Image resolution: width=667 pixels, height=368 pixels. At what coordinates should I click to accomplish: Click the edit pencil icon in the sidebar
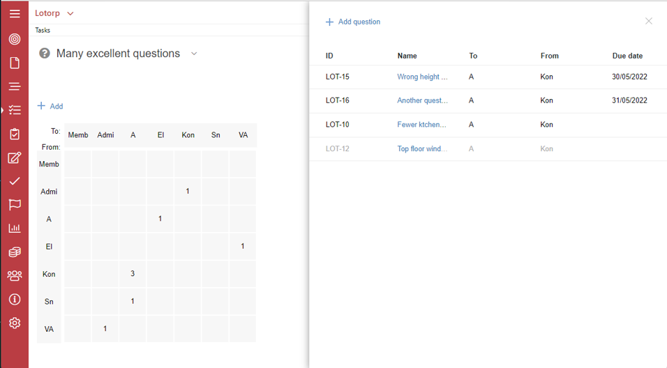[15, 158]
